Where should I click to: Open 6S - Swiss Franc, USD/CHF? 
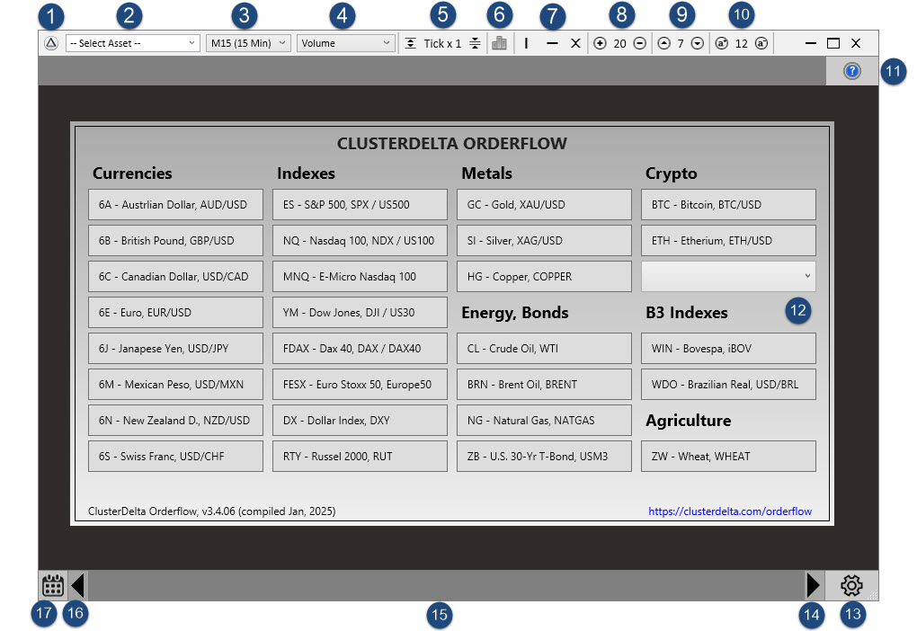point(175,456)
